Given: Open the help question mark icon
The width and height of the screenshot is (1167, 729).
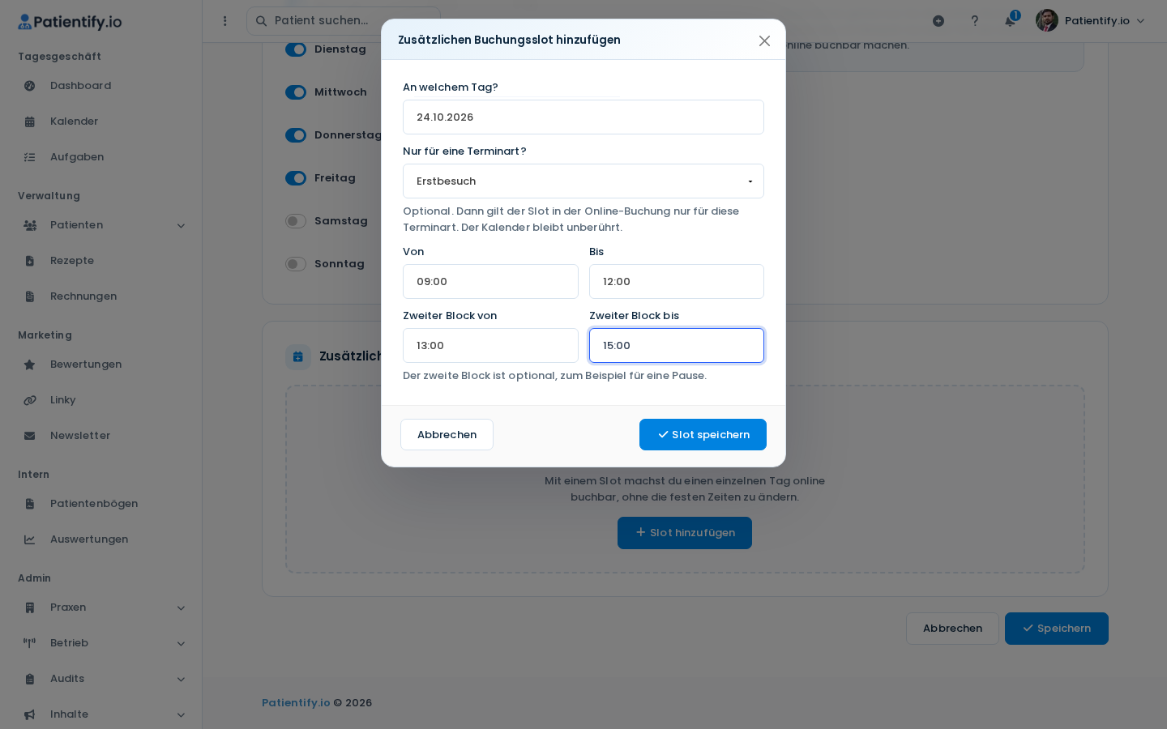Looking at the screenshot, I should pyautogui.click(x=975, y=21).
